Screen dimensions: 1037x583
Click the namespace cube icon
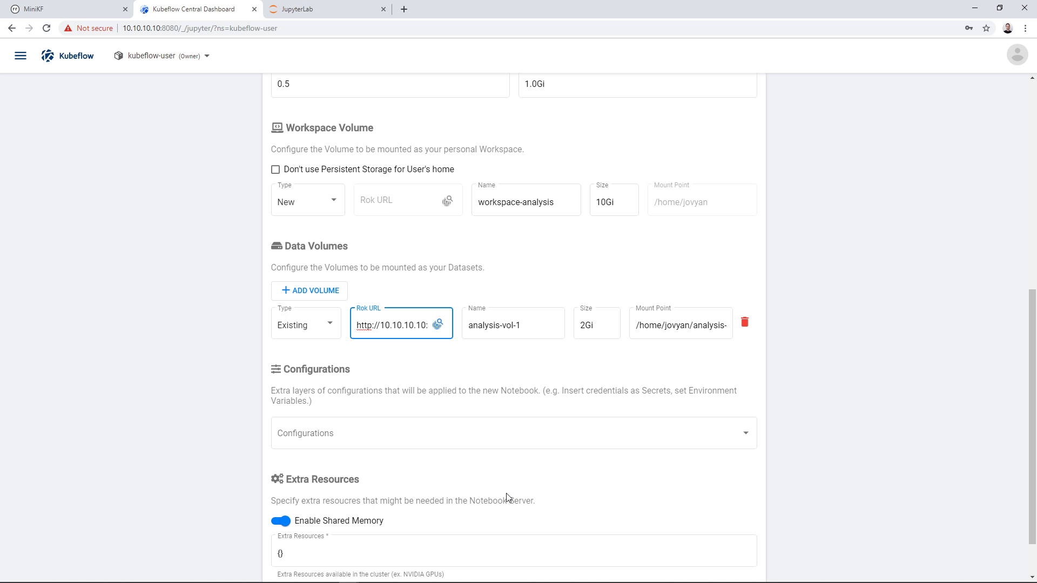point(118,56)
